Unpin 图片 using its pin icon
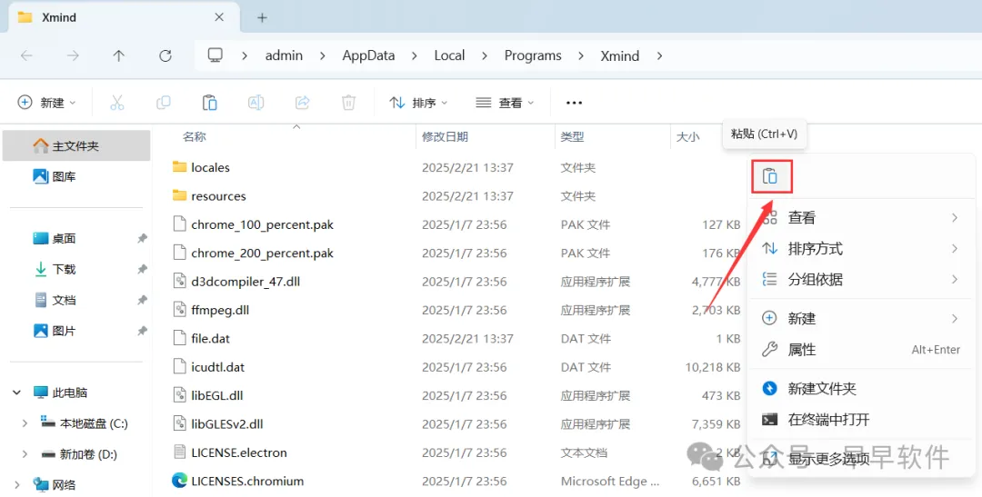 click(x=142, y=331)
